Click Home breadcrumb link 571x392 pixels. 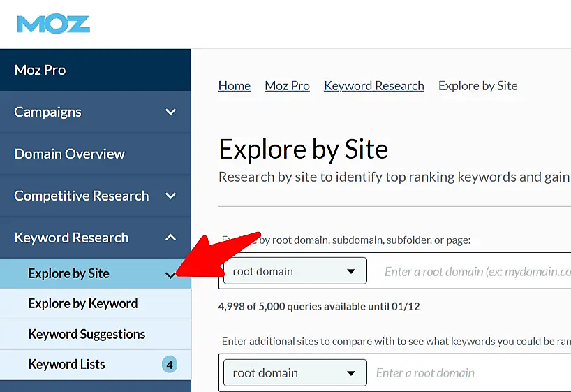234,86
